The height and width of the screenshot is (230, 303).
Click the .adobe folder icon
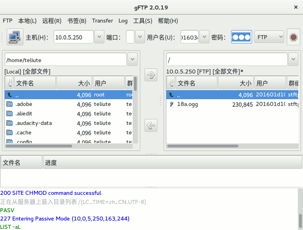tap(9, 104)
